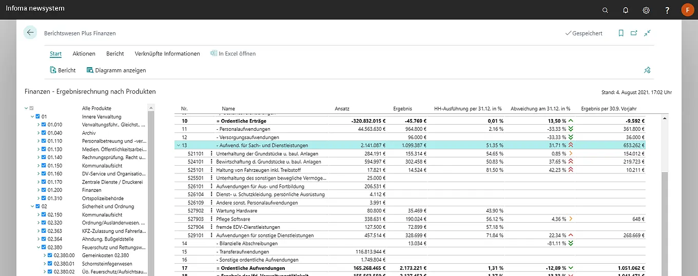
Task: Click the help question mark icon
Action: point(667,10)
